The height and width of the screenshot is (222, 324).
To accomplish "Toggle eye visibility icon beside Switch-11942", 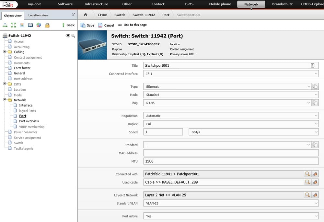I will [68, 36].
